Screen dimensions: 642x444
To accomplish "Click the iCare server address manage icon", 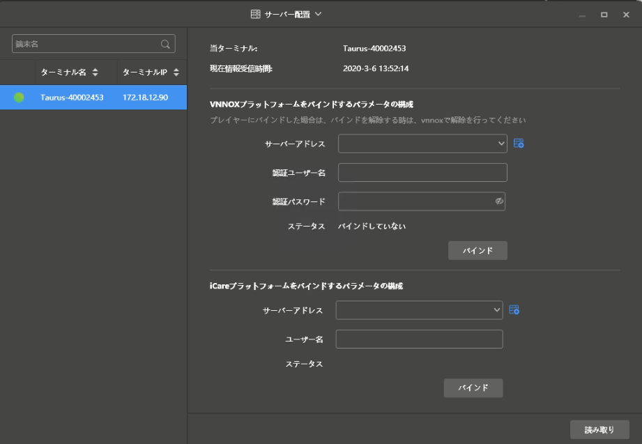I will pyautogui.click(x=514, y=310).
